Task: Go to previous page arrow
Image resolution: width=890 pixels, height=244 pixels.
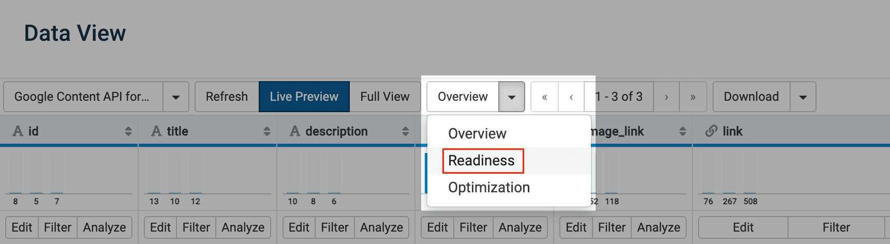Action: pyautogui.click(x=571, y=97)
